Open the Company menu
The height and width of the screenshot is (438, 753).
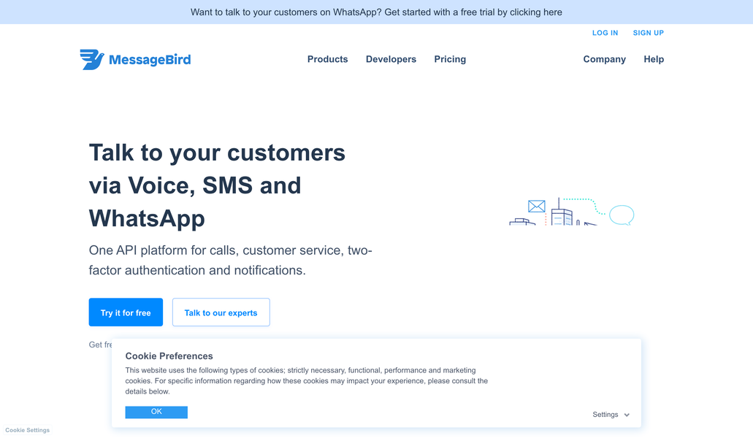[604, 59]
